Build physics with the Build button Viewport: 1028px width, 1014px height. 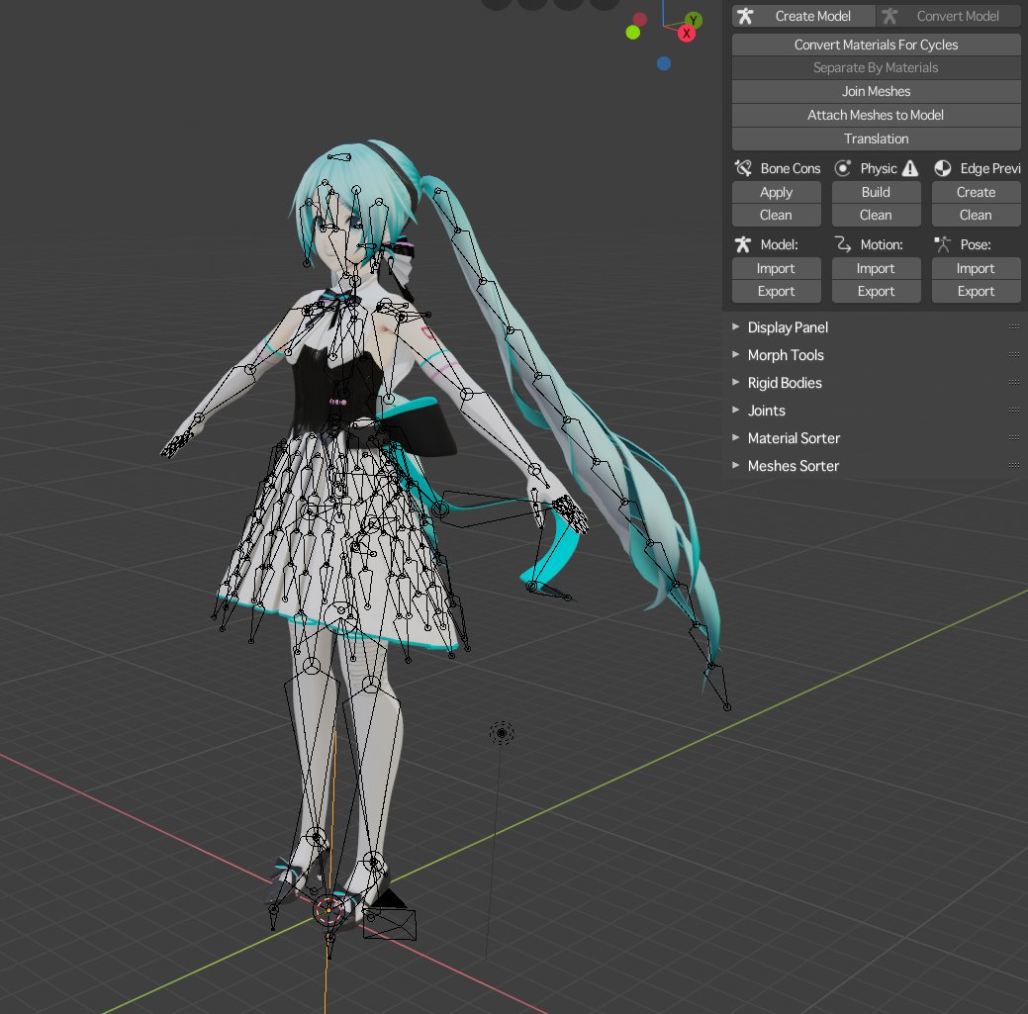(x=876, y=192)
